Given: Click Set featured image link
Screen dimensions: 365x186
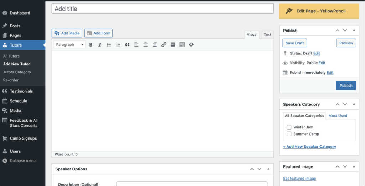Looking at the screenshot, I should click(x=299, y=179).
